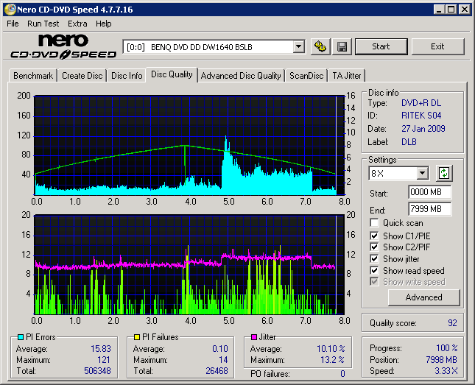Open the Run Test menu
The image size is (475, 385).
43,24
